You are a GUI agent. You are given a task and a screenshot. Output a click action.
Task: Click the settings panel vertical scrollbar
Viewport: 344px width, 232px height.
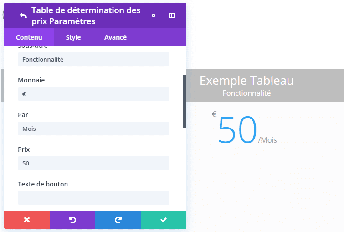tap(185, 101)
